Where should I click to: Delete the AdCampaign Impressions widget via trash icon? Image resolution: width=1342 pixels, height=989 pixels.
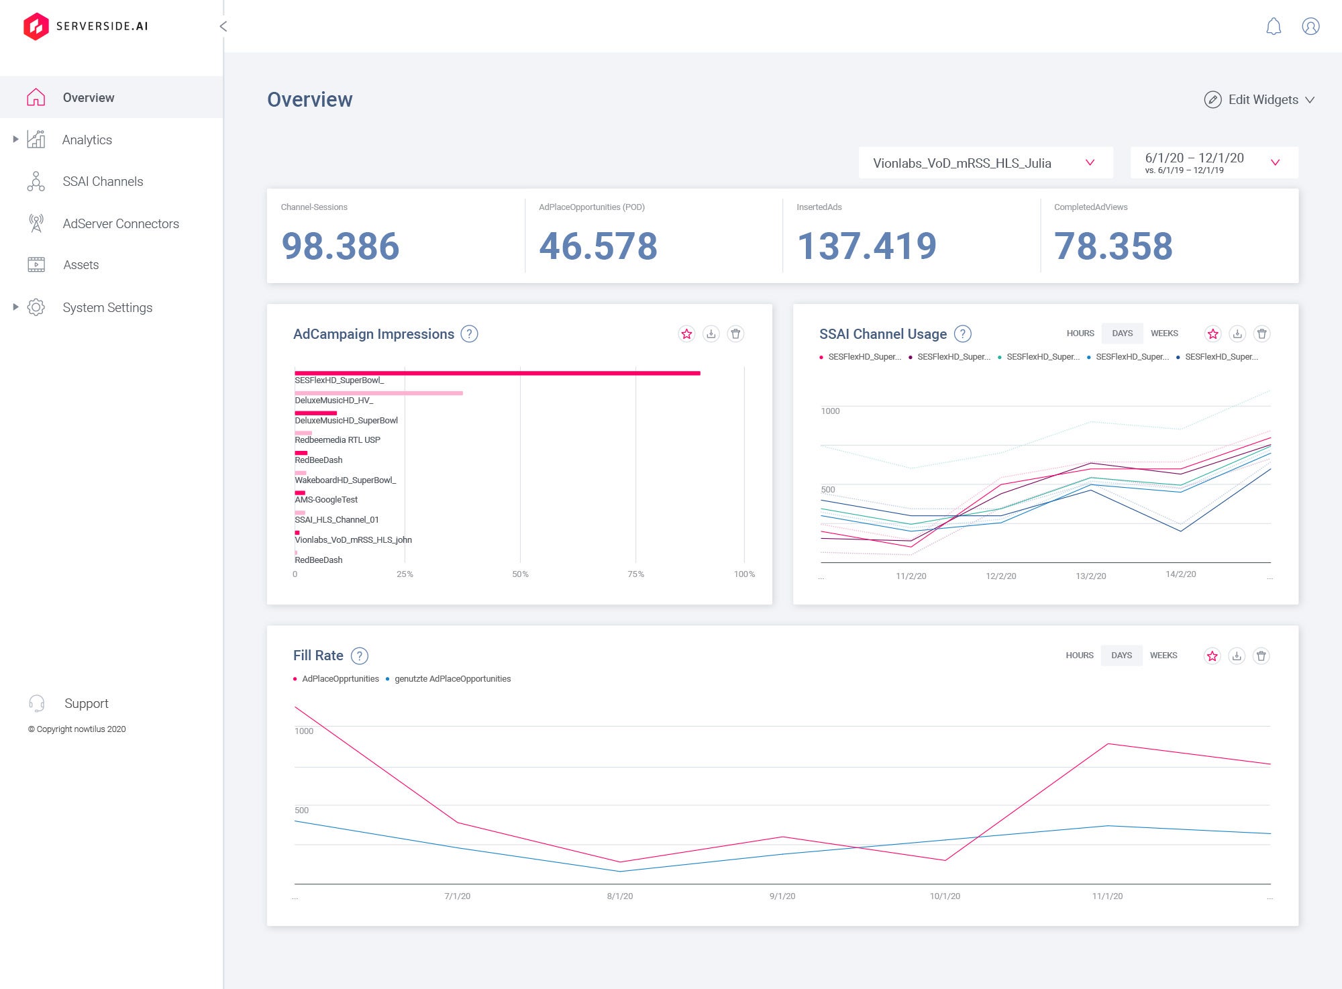(x=735, y=333)
